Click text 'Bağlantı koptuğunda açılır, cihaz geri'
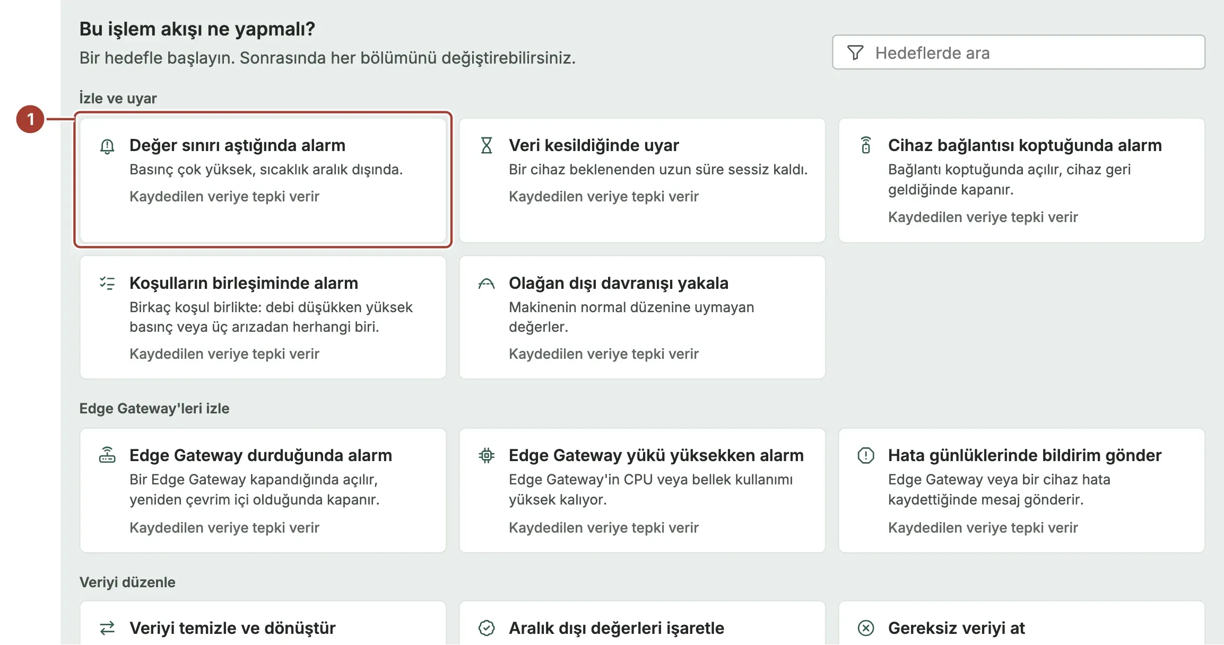The height and width of the screenshot is (645, 1224). (x=1009, y=170)
